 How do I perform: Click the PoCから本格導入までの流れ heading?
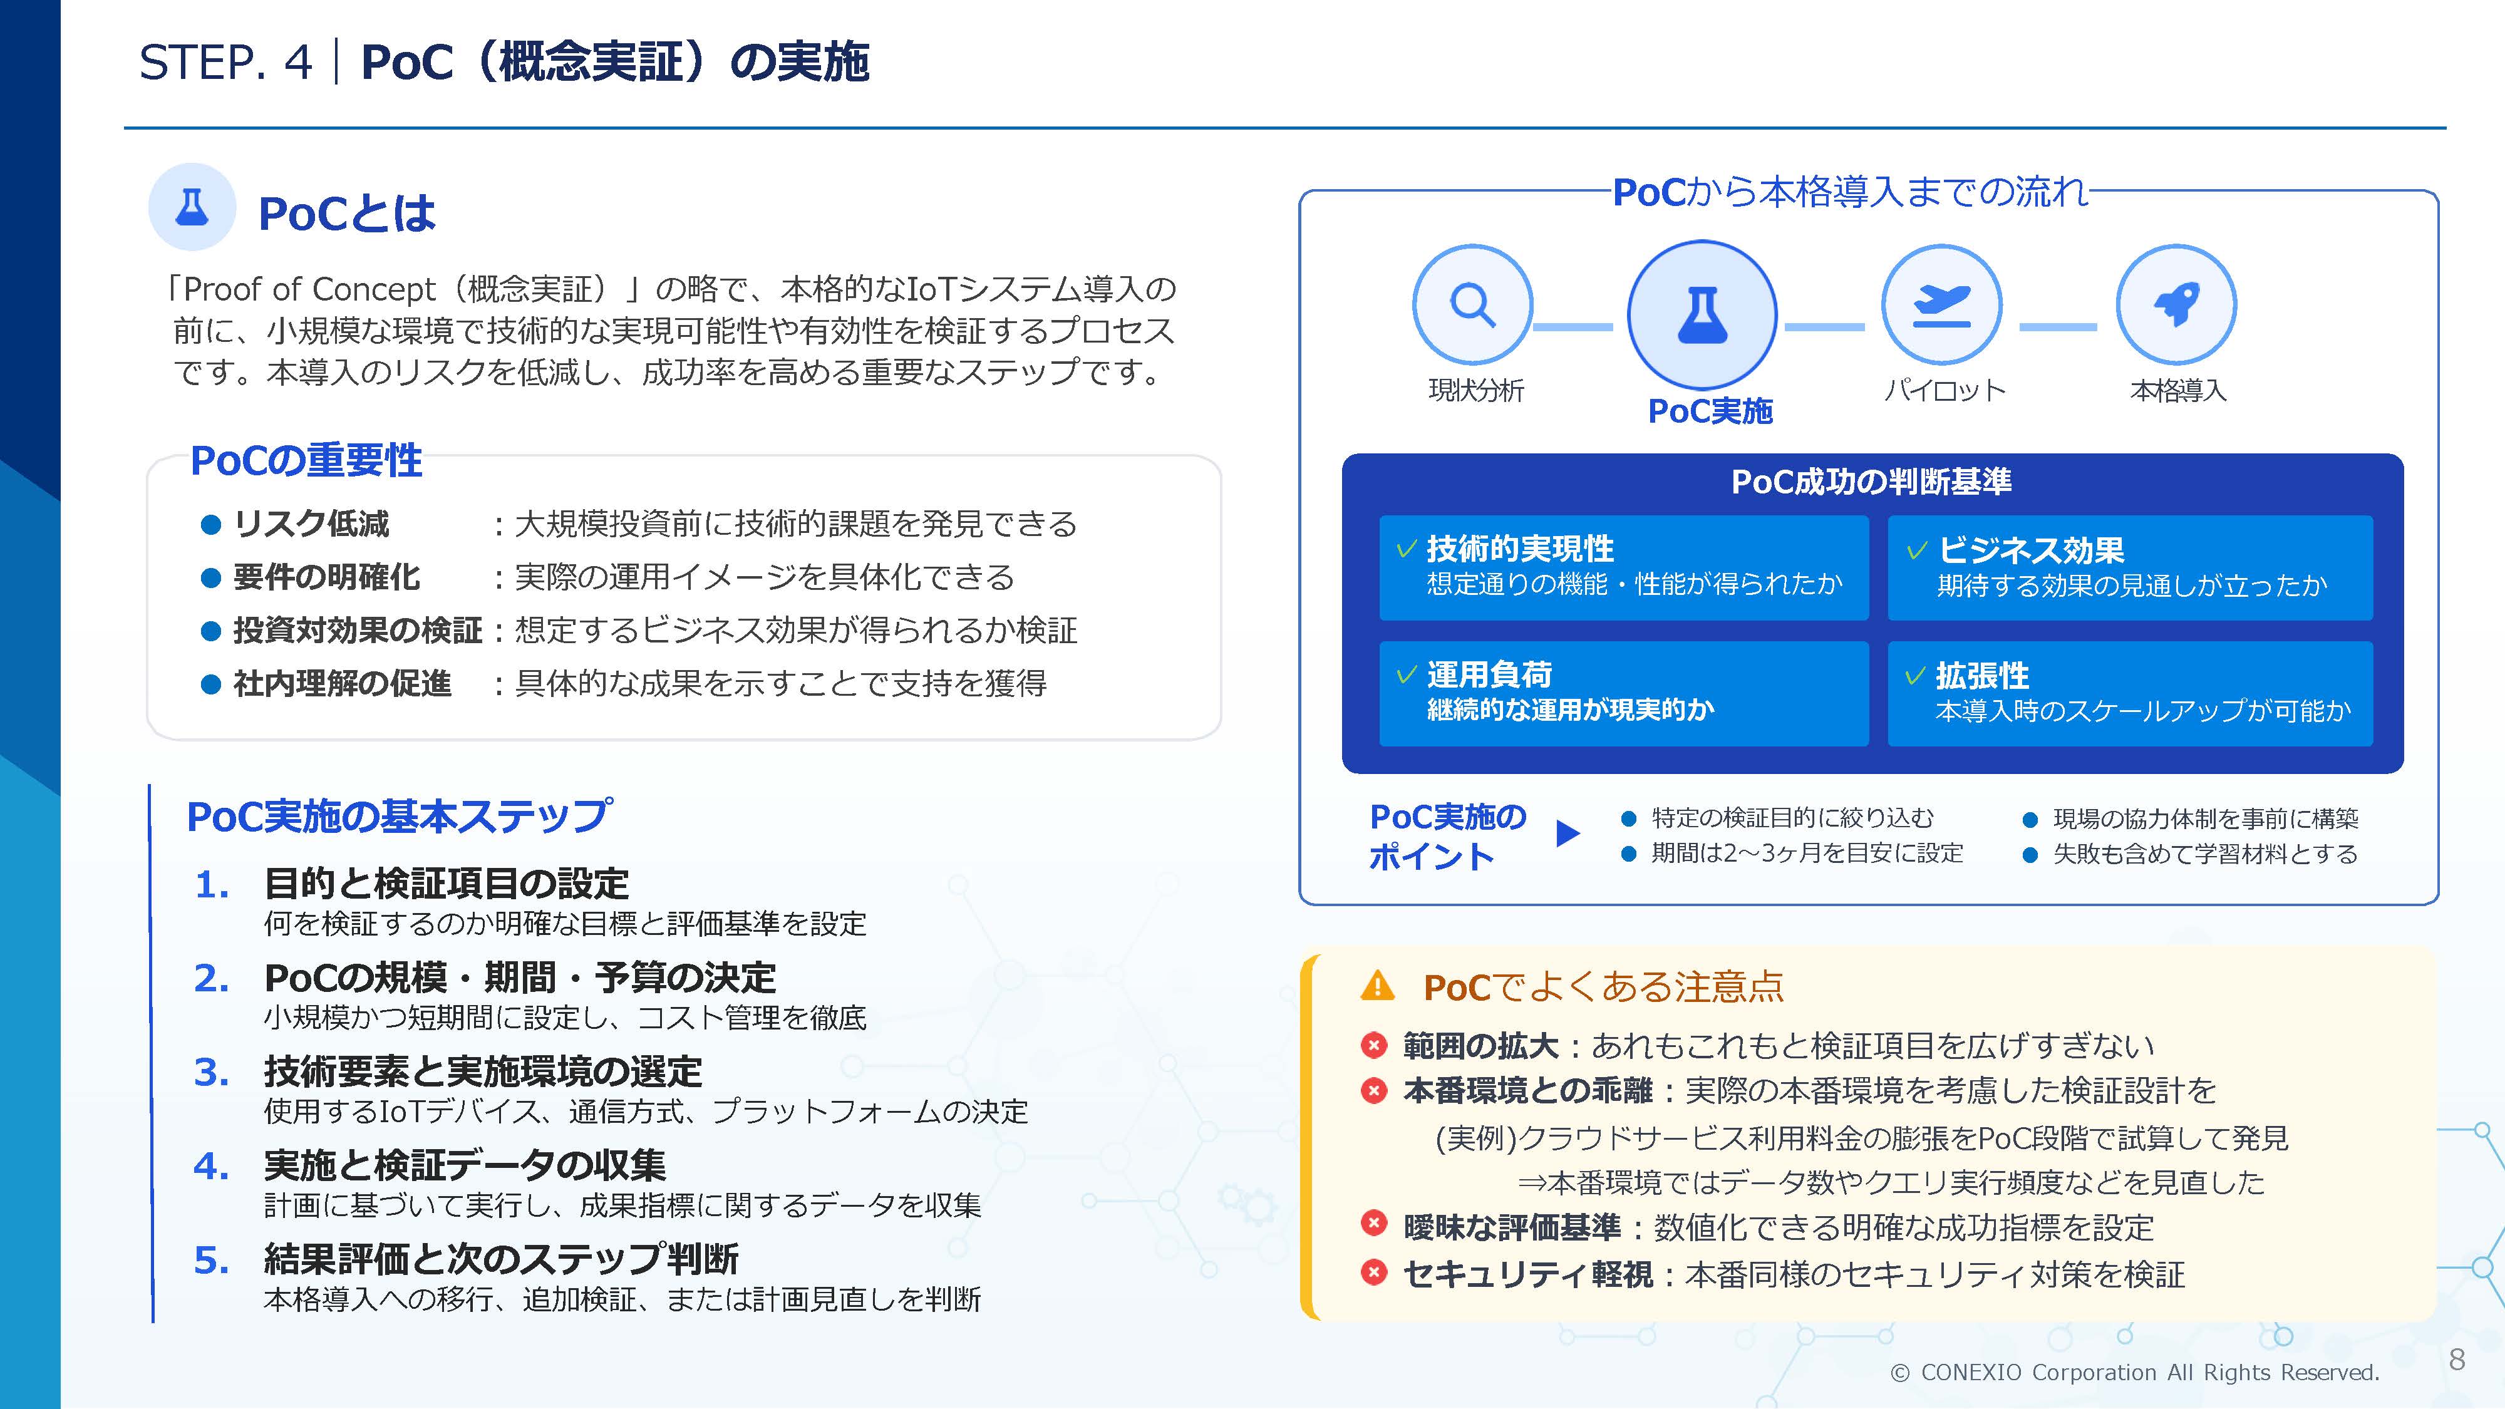1851,192
